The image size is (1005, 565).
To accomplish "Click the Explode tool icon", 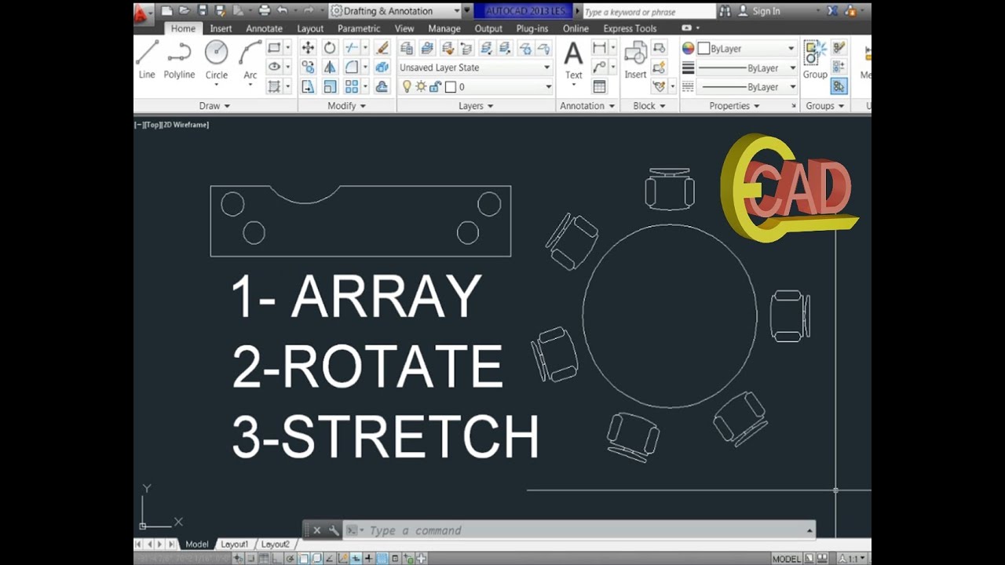I will [x=382, y=67].
